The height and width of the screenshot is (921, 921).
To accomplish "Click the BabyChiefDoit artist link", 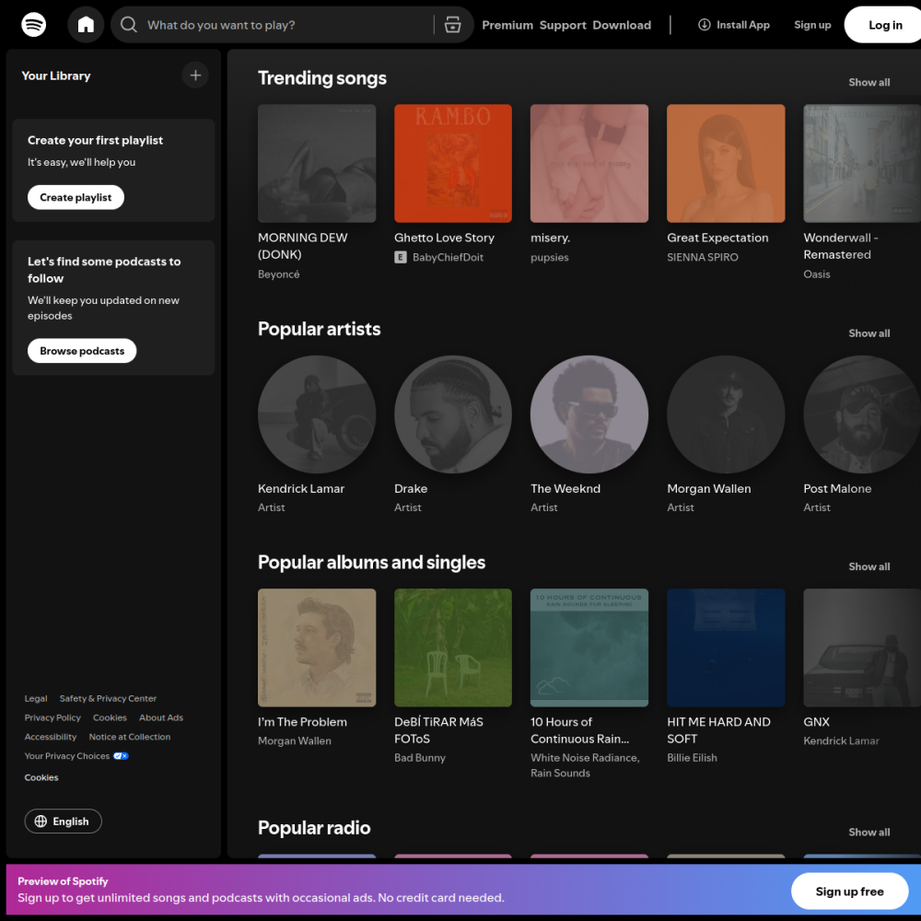I will point(448,257).
